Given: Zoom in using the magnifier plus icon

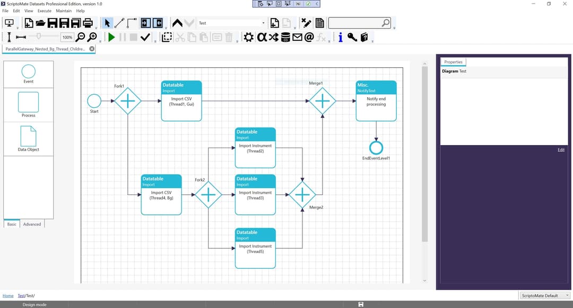Looking at the screenshot, I should coord(92,37).
